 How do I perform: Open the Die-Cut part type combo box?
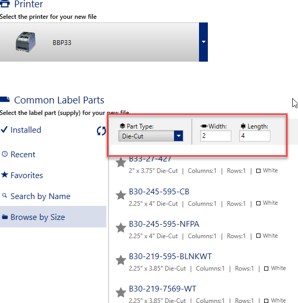click(x=151, y=136)
